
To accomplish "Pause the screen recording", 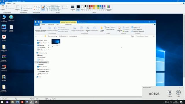I will pyautogui.click(x=170, y=92).
